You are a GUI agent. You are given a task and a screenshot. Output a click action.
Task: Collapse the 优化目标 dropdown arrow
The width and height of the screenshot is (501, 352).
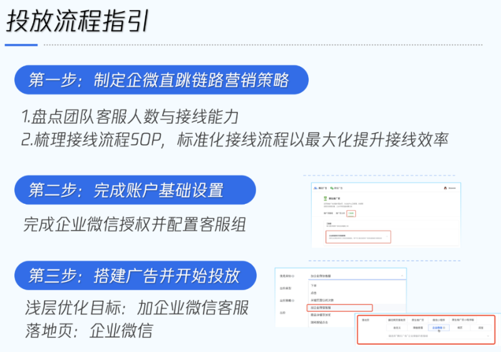pos(402,276)
